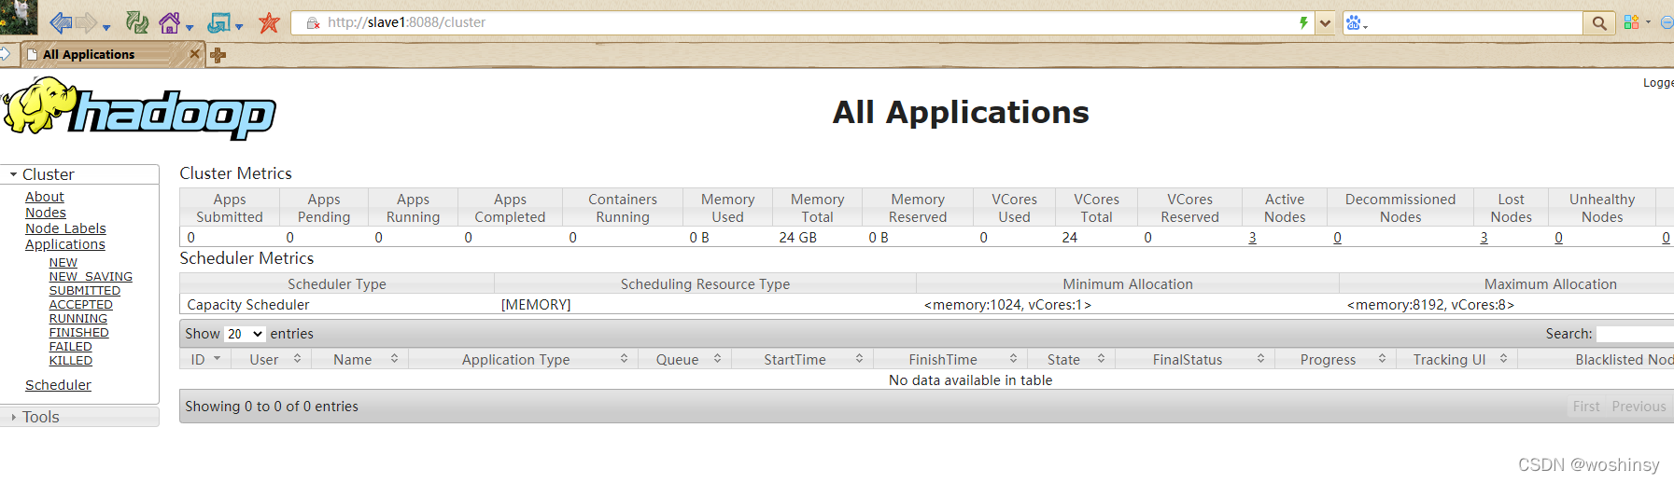Click the green lightning speed-mode icon
The height and width of the screenshot is (483, 1674).
click(x=1303, y=22)
